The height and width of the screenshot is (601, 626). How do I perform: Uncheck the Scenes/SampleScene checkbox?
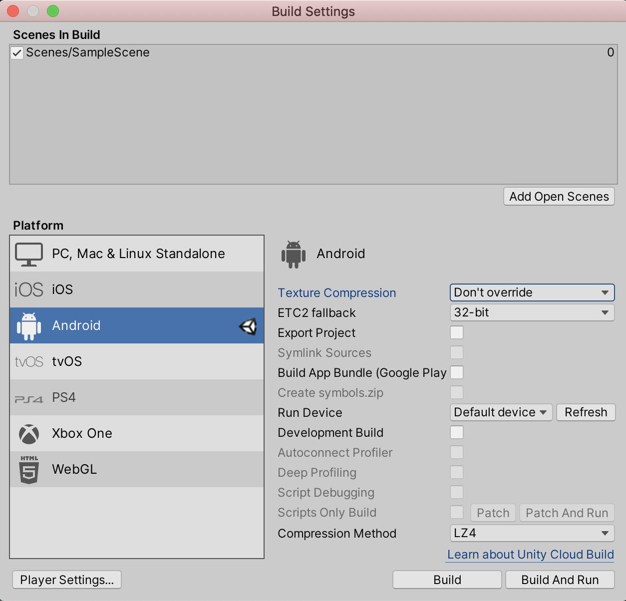17,53
